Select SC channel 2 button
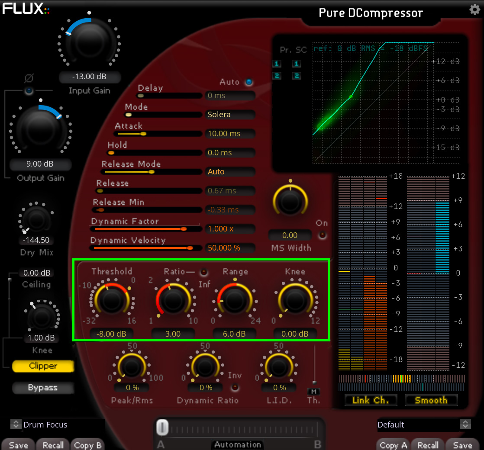484x450 pixels. [296, 76]
